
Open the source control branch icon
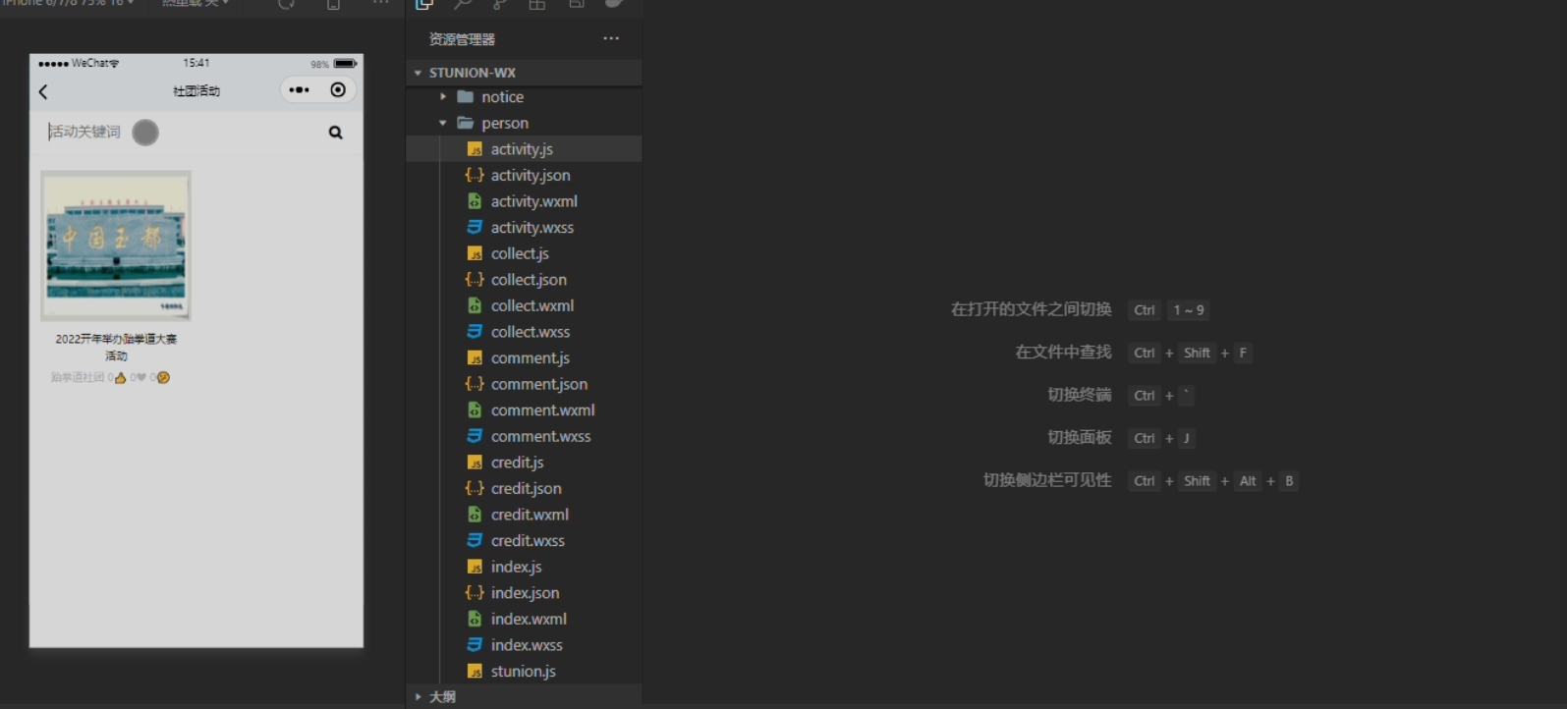coord(500,4)
